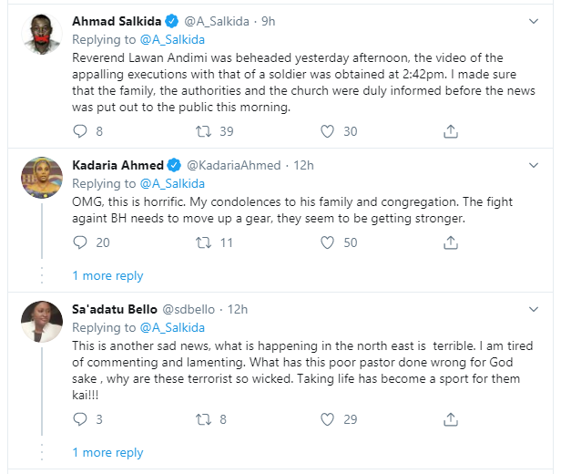Open Sa'adatu Bello's profile picture
Screen dimensions: 561x474
[x=41, y=322]
